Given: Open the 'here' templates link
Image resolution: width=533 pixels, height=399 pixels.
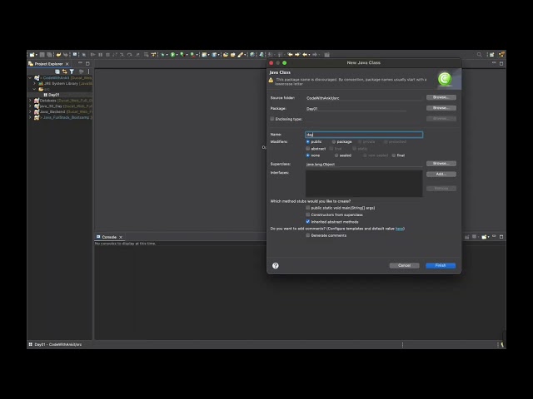Looking at the screenshot, I should (x=399, y=229).
